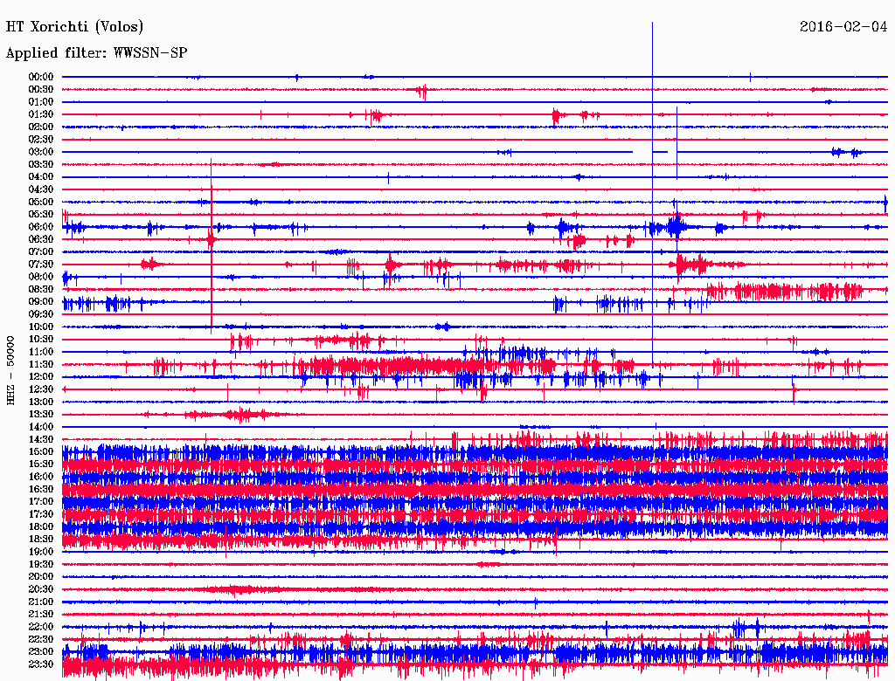The width and height of the screenshot is (895, 681).
Task: Select the 17:00 time label
Action: point(41,501)
